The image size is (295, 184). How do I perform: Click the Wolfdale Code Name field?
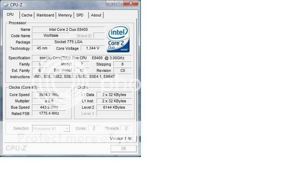point(51,36)
